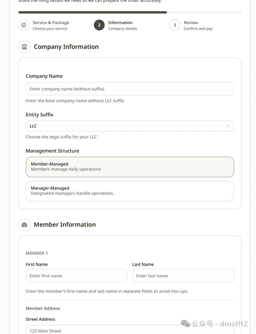Go to the Service & Package step
This screenshot has height=334, width=256.
(51, 23)
